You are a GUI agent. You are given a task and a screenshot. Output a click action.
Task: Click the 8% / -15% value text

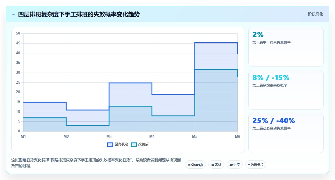(x=271, y=78)
